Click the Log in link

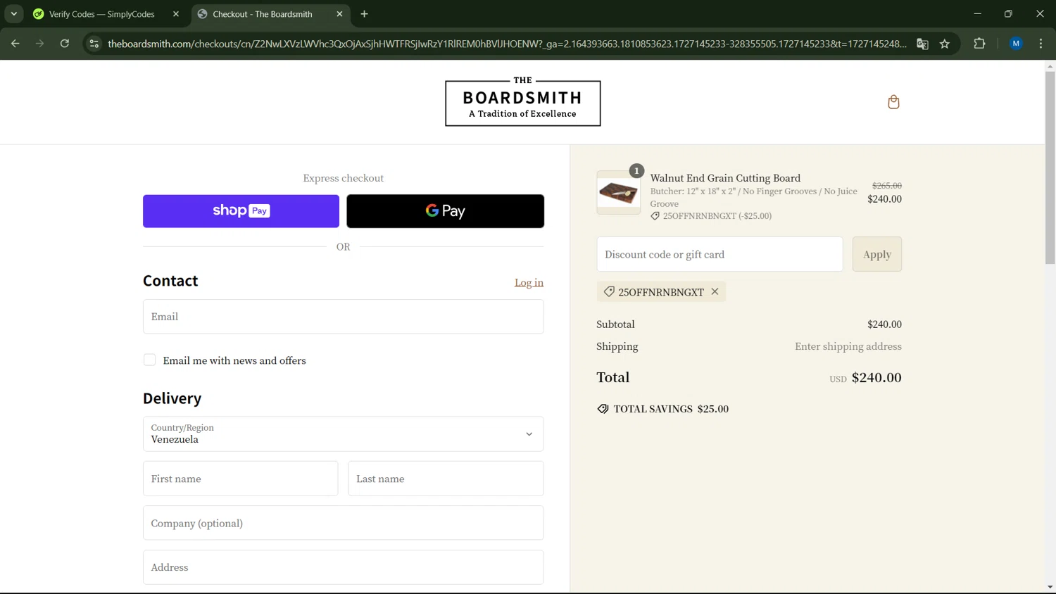click(x=529, y=282)
